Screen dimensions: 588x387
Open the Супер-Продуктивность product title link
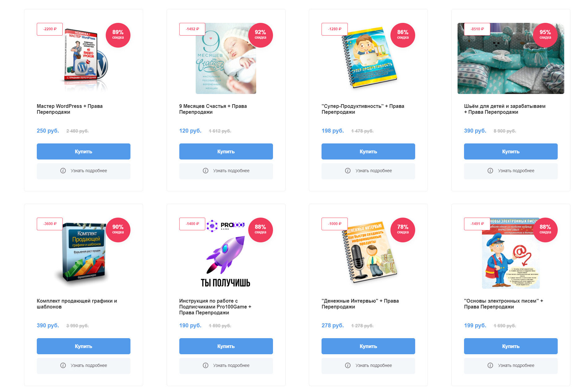363,109
